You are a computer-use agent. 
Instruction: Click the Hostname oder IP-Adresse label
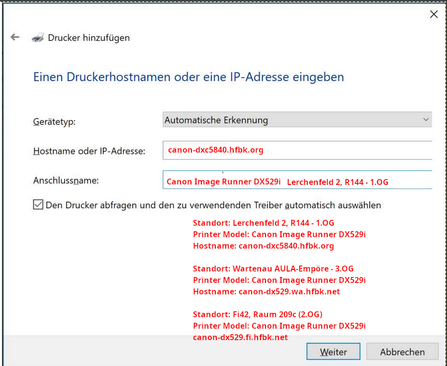[89, 151]
